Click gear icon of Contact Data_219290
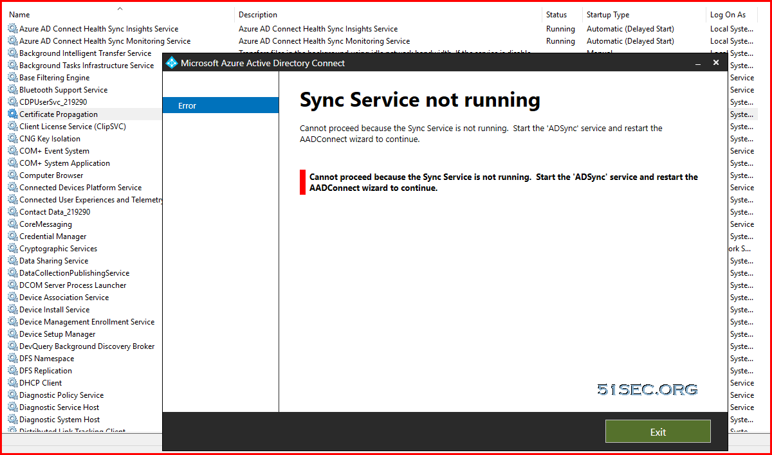The image size is (772, 455). click(13, 212)
